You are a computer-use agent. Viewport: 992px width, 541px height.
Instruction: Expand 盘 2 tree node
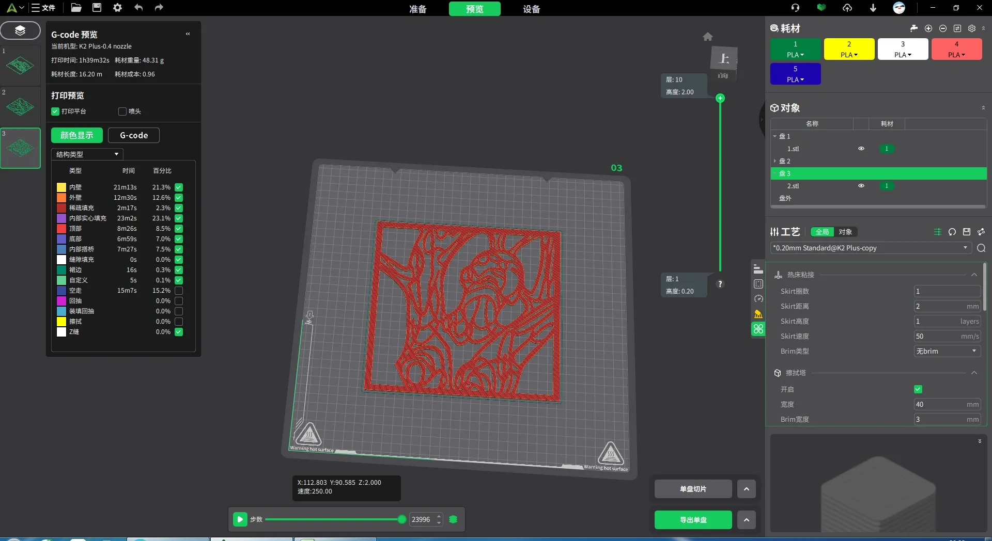click(x=775, y=161)
